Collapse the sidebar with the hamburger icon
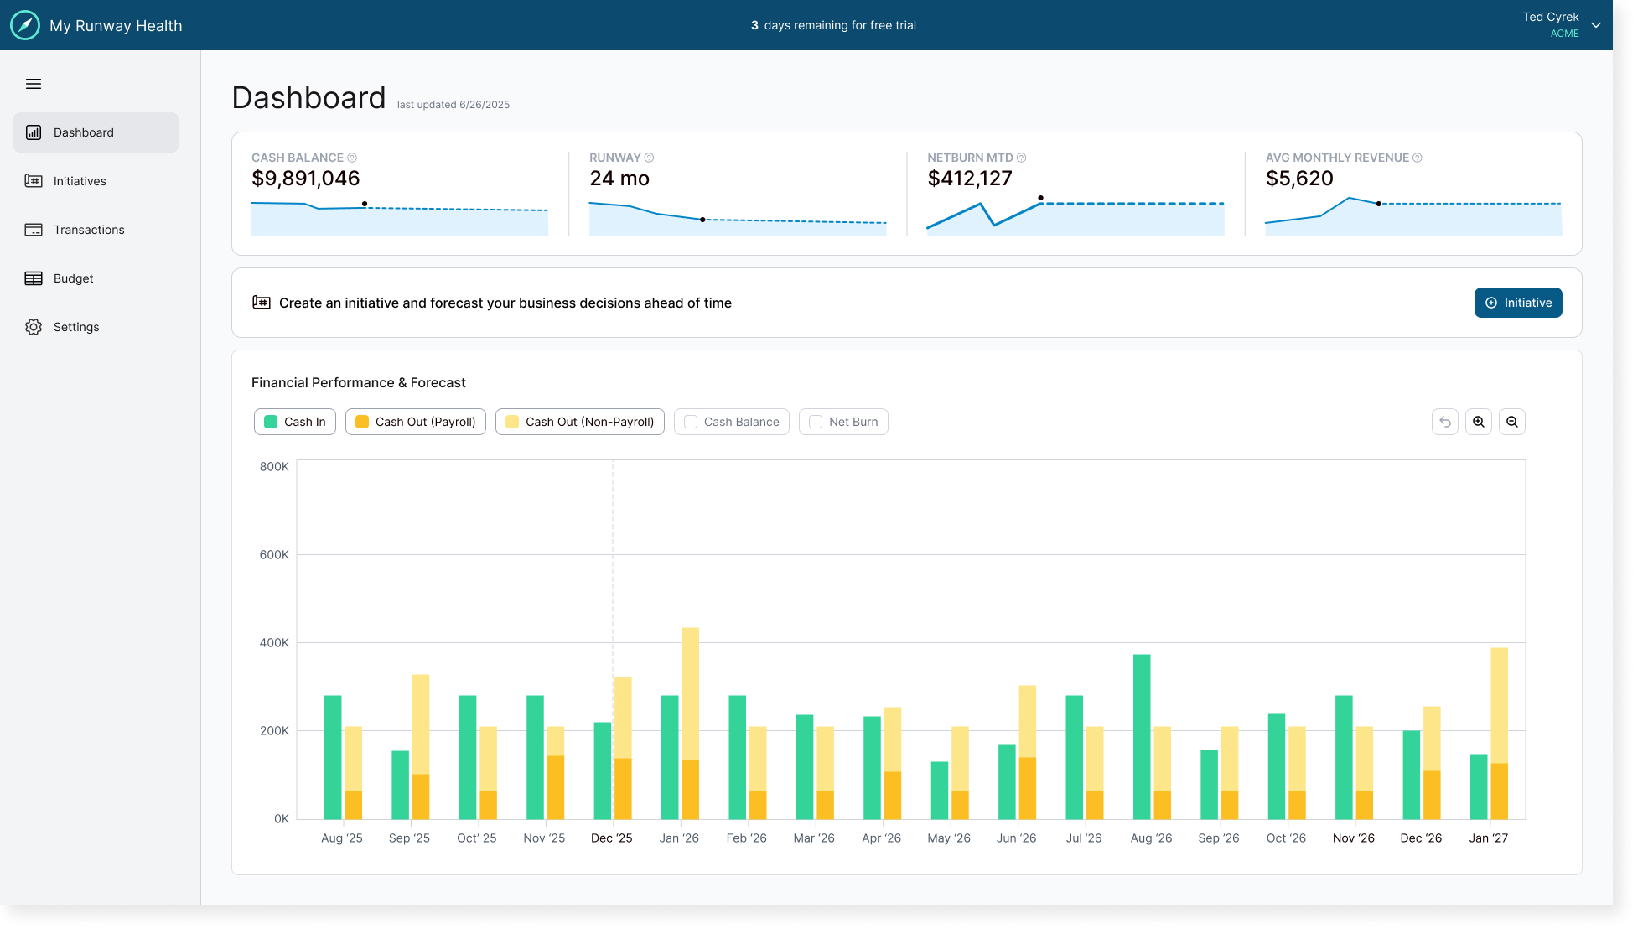The image size is (1643, 939). point(34,84)
